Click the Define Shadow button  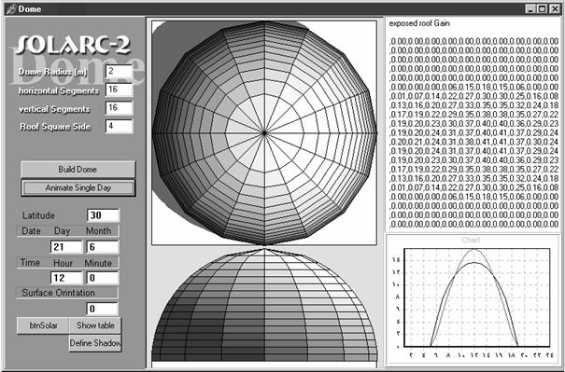pyautogui.click(x=95, y=343)
